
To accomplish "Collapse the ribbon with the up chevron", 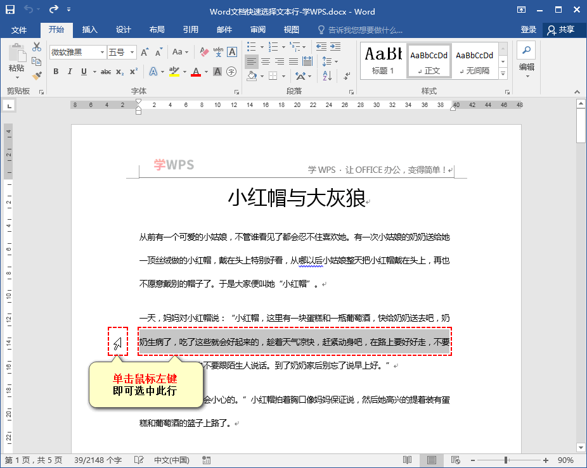I will point(577,92).
